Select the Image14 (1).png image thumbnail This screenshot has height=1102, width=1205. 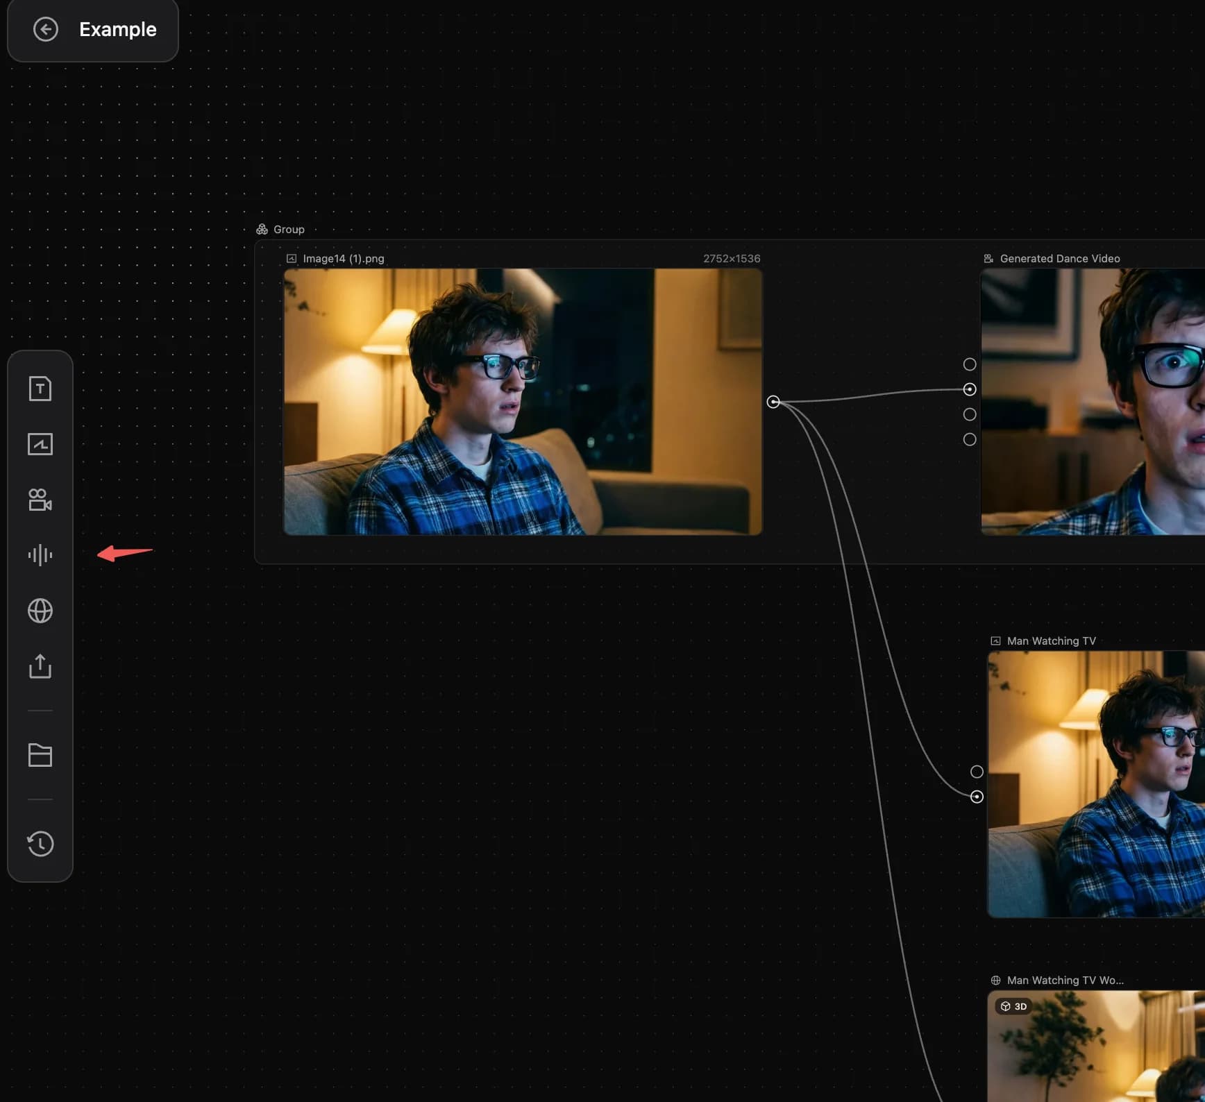click(x=523, y=402)
